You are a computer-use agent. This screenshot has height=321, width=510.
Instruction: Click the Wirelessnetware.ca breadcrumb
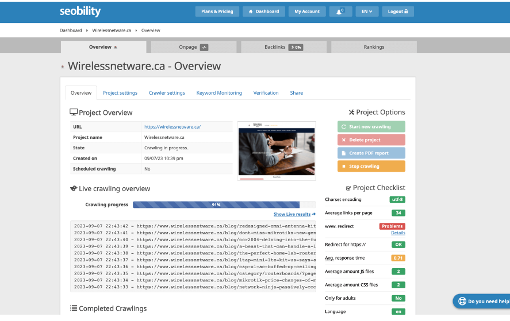coord(112,30)
